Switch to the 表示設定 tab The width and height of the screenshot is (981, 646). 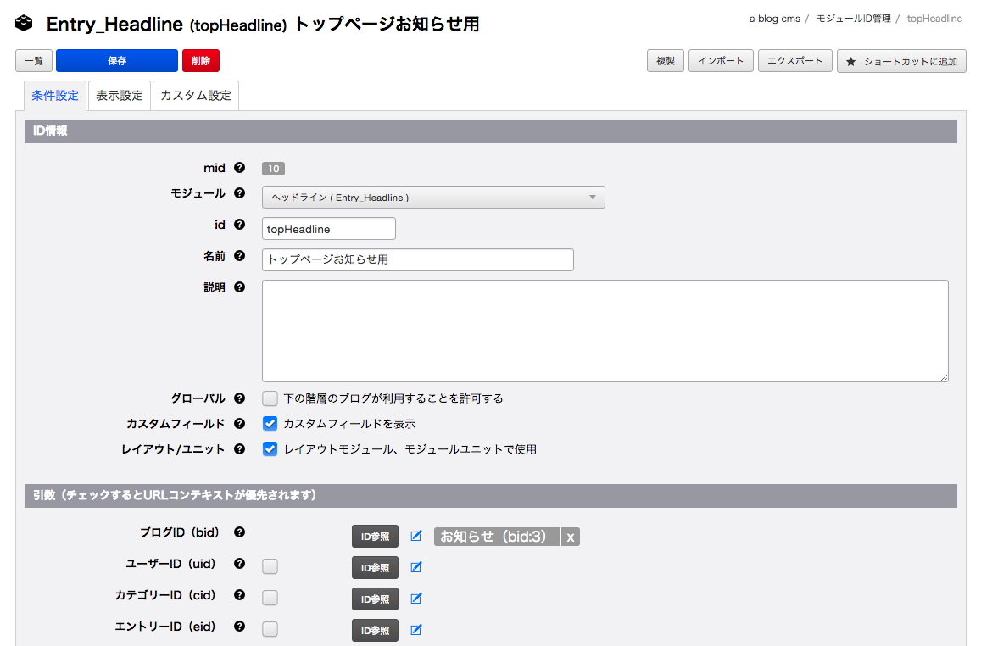point(120,95)
